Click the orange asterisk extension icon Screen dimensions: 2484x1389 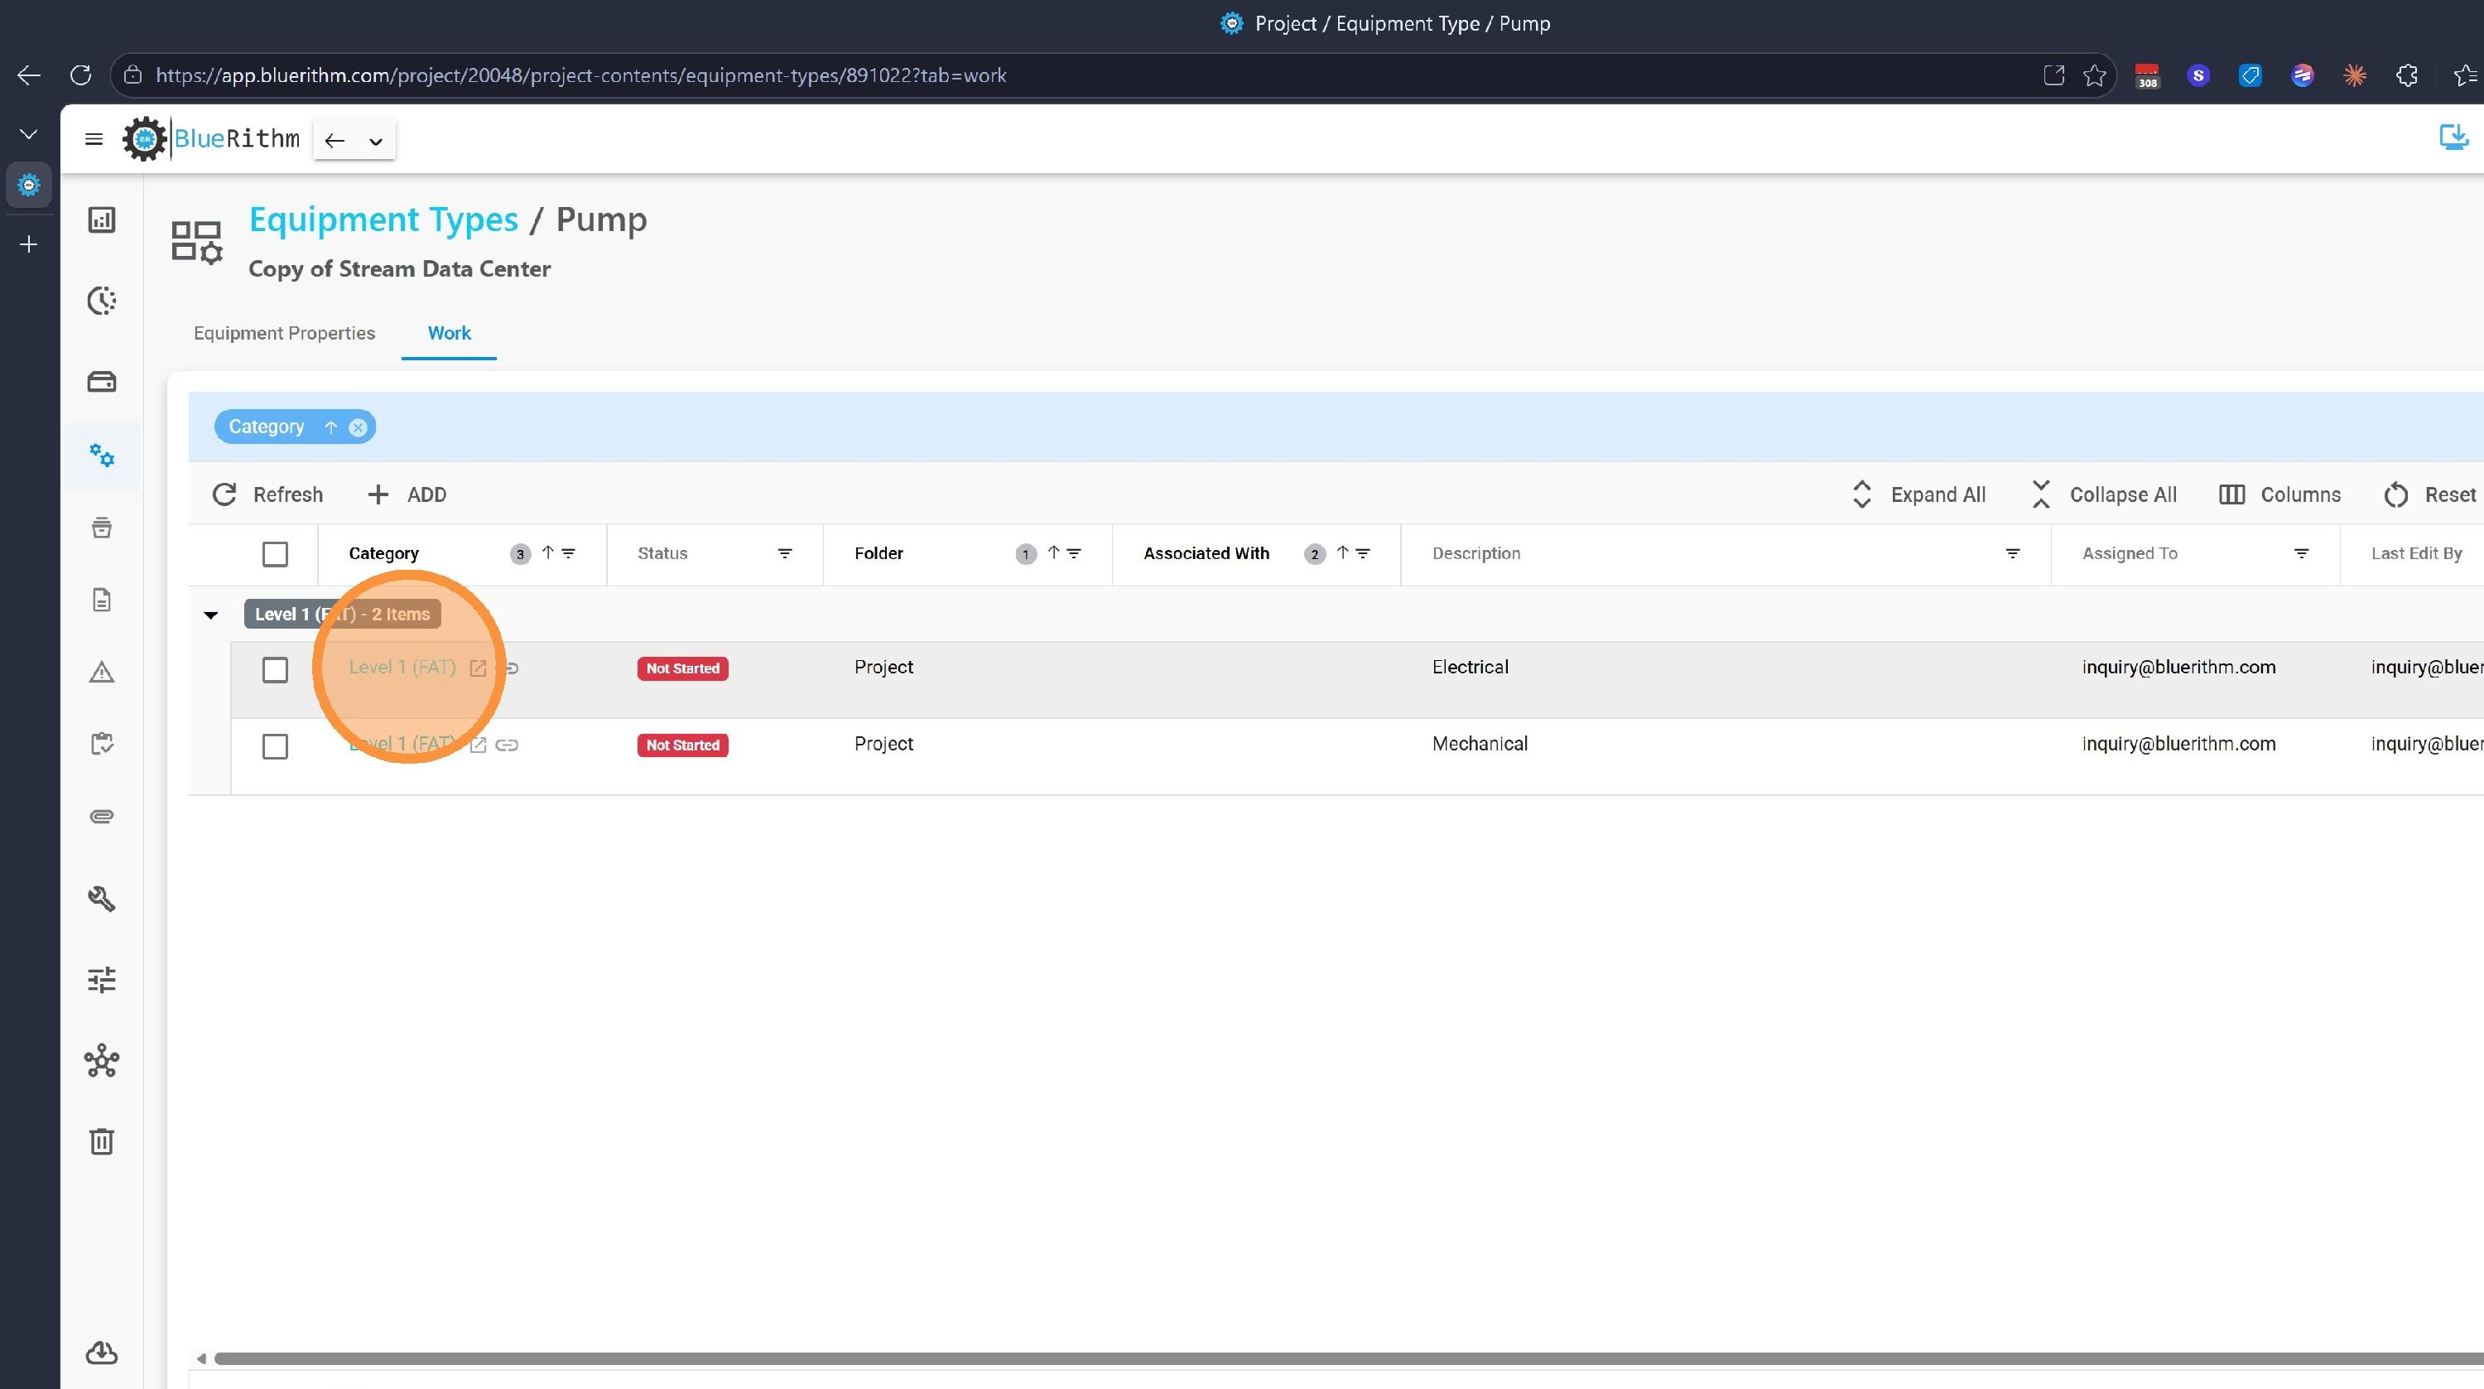pos(2355,75)
